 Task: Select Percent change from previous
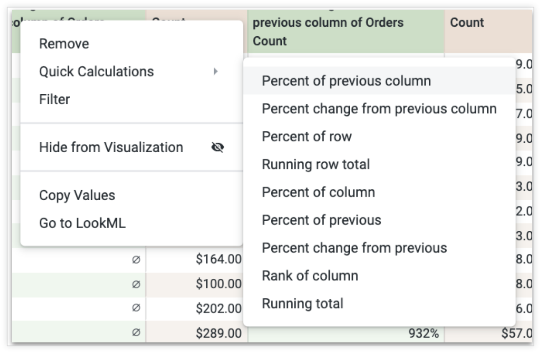click(354, 248)
